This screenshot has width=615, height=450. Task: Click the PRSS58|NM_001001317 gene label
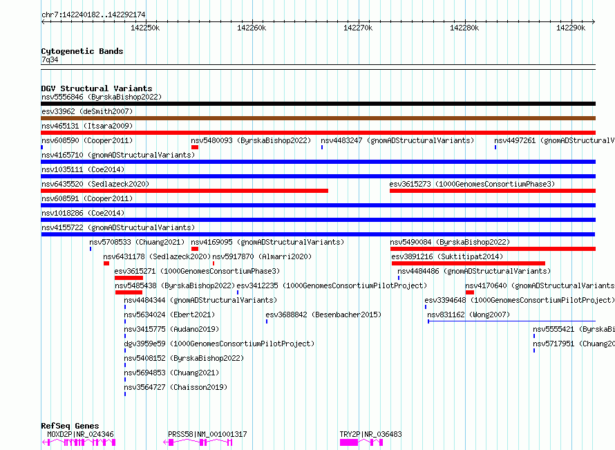(207, 434)
